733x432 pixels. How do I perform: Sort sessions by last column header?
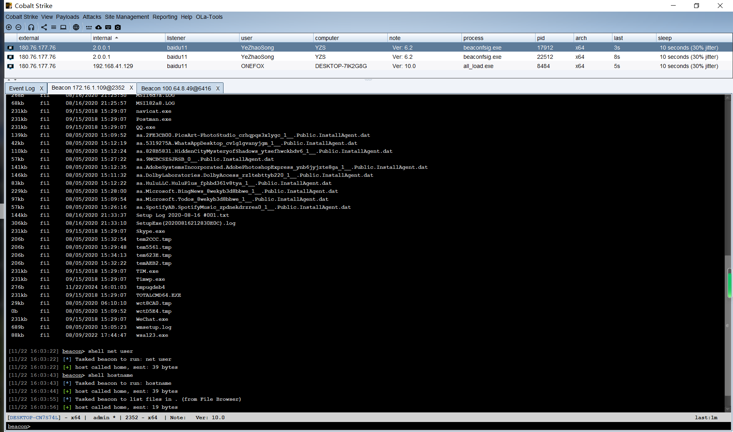[634, 38]
